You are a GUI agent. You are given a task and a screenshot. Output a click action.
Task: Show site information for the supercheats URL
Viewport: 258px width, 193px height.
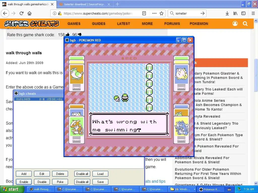[x=55, y=13]
